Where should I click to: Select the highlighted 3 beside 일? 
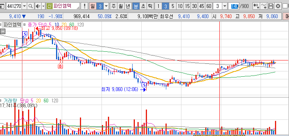[x=100, y=6]
